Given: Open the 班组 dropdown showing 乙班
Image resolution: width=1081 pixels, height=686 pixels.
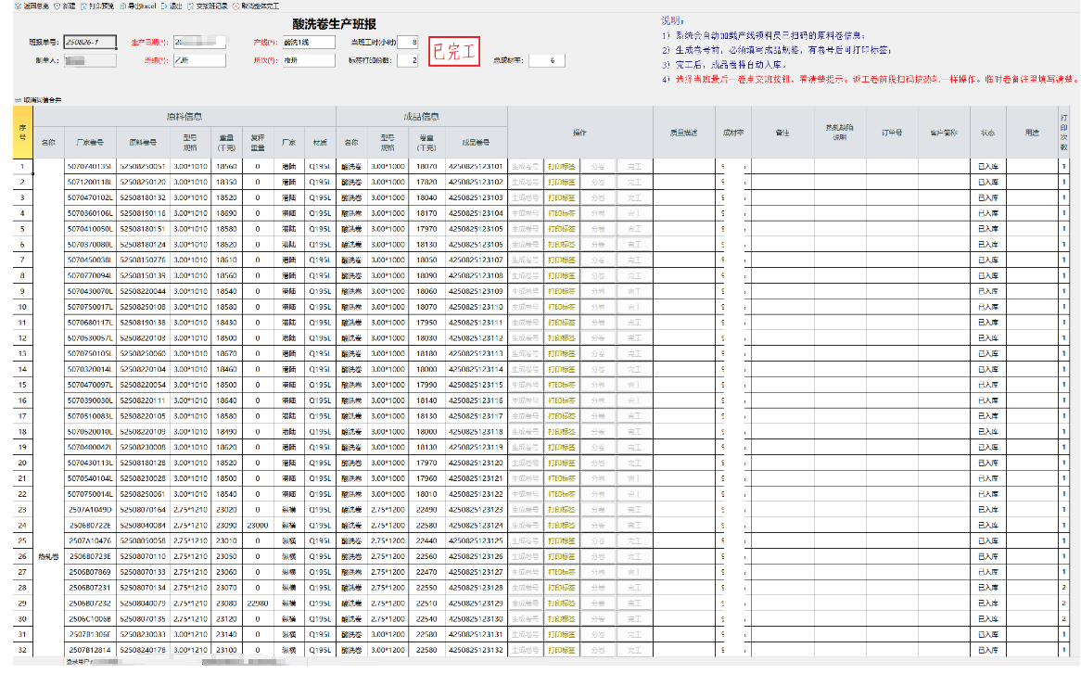Looking at the screenshot, I should 199,60.
